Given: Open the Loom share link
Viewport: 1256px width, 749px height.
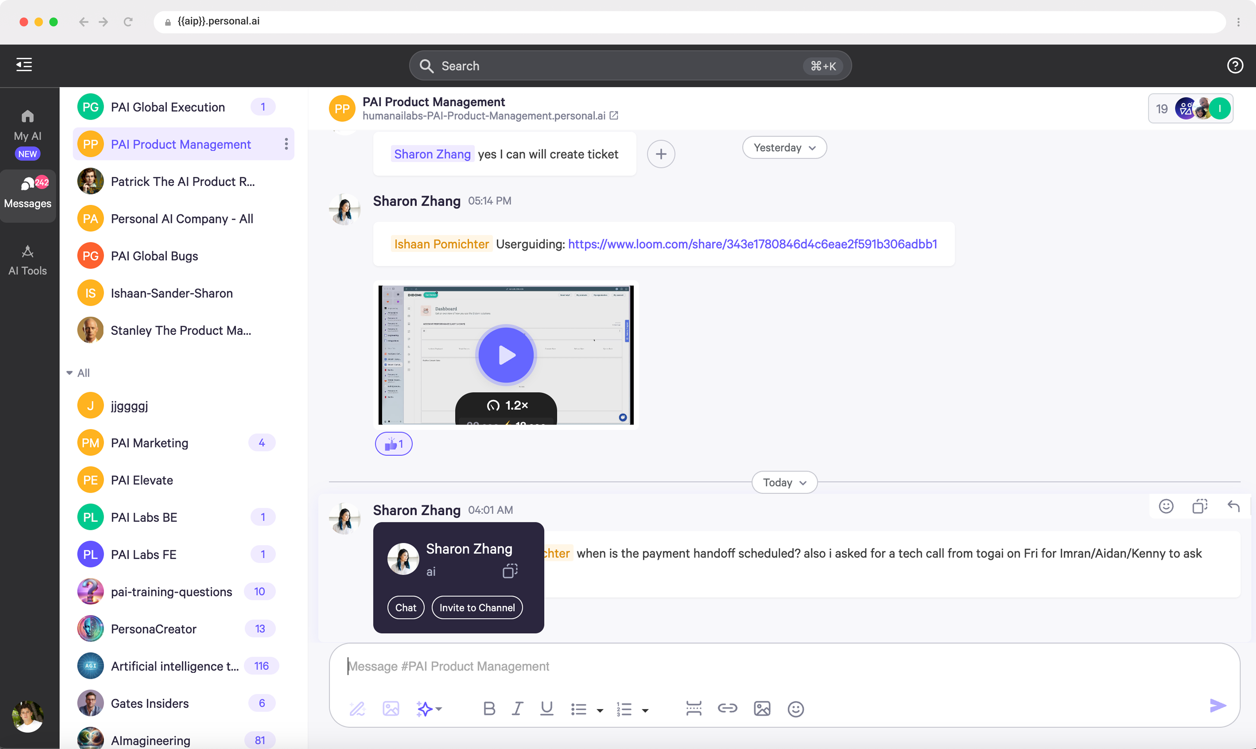Looking at the screenshot, I should click(752, 244).
